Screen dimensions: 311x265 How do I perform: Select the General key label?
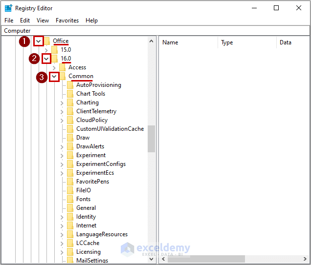[x=86, y=208]
